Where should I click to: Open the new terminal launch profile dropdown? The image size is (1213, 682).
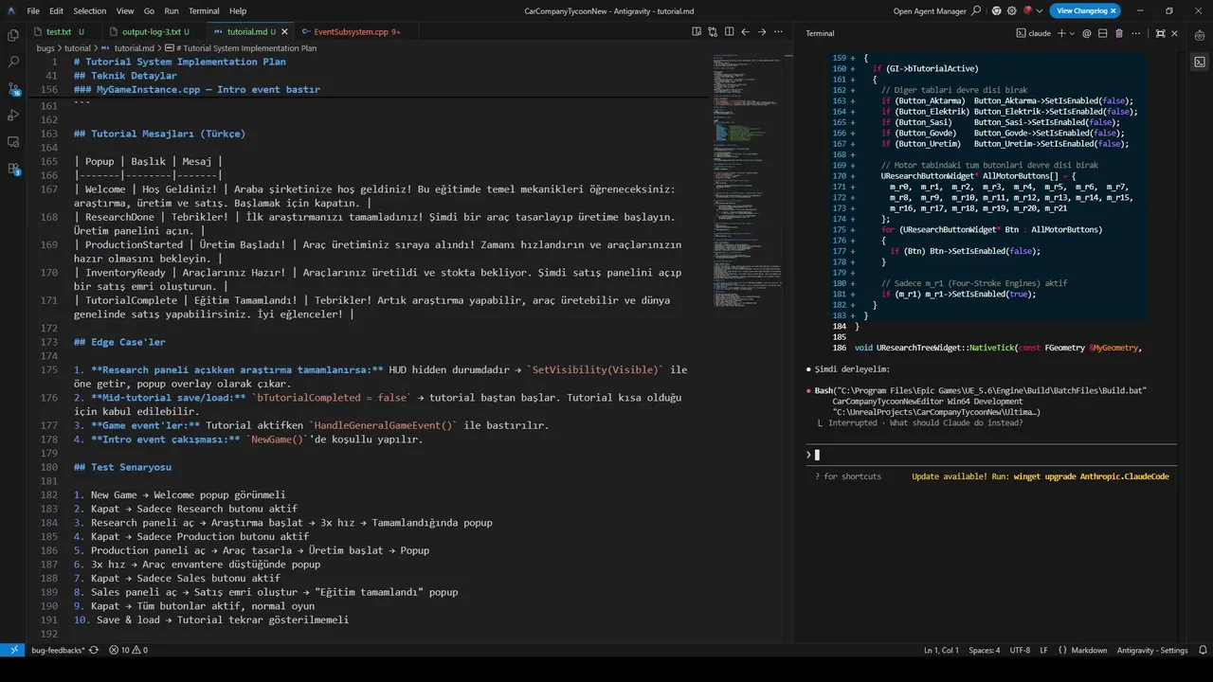pos(1073,33)
